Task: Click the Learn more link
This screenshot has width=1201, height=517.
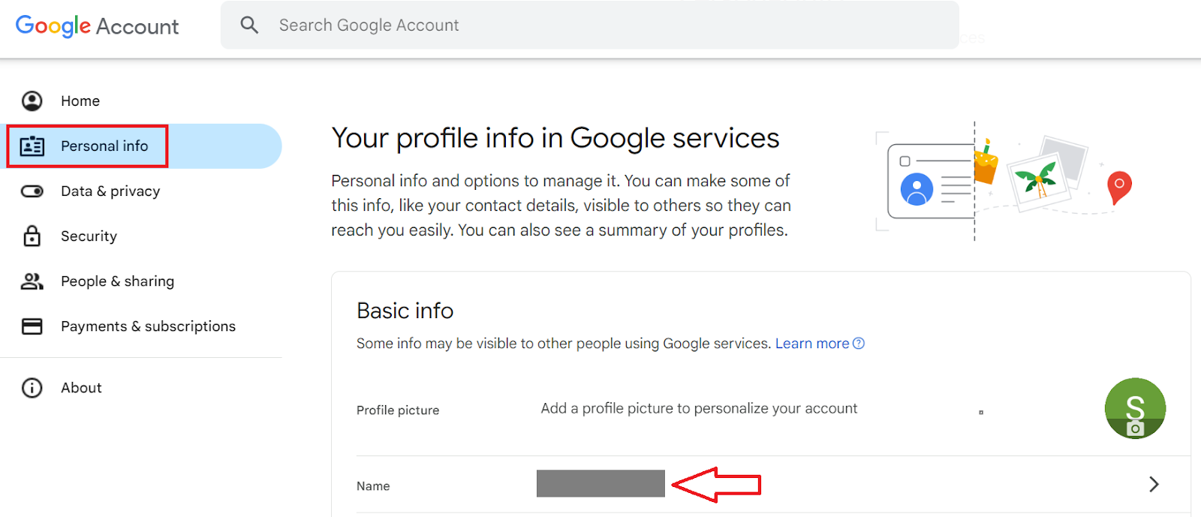Action: (x=811, y=344)
